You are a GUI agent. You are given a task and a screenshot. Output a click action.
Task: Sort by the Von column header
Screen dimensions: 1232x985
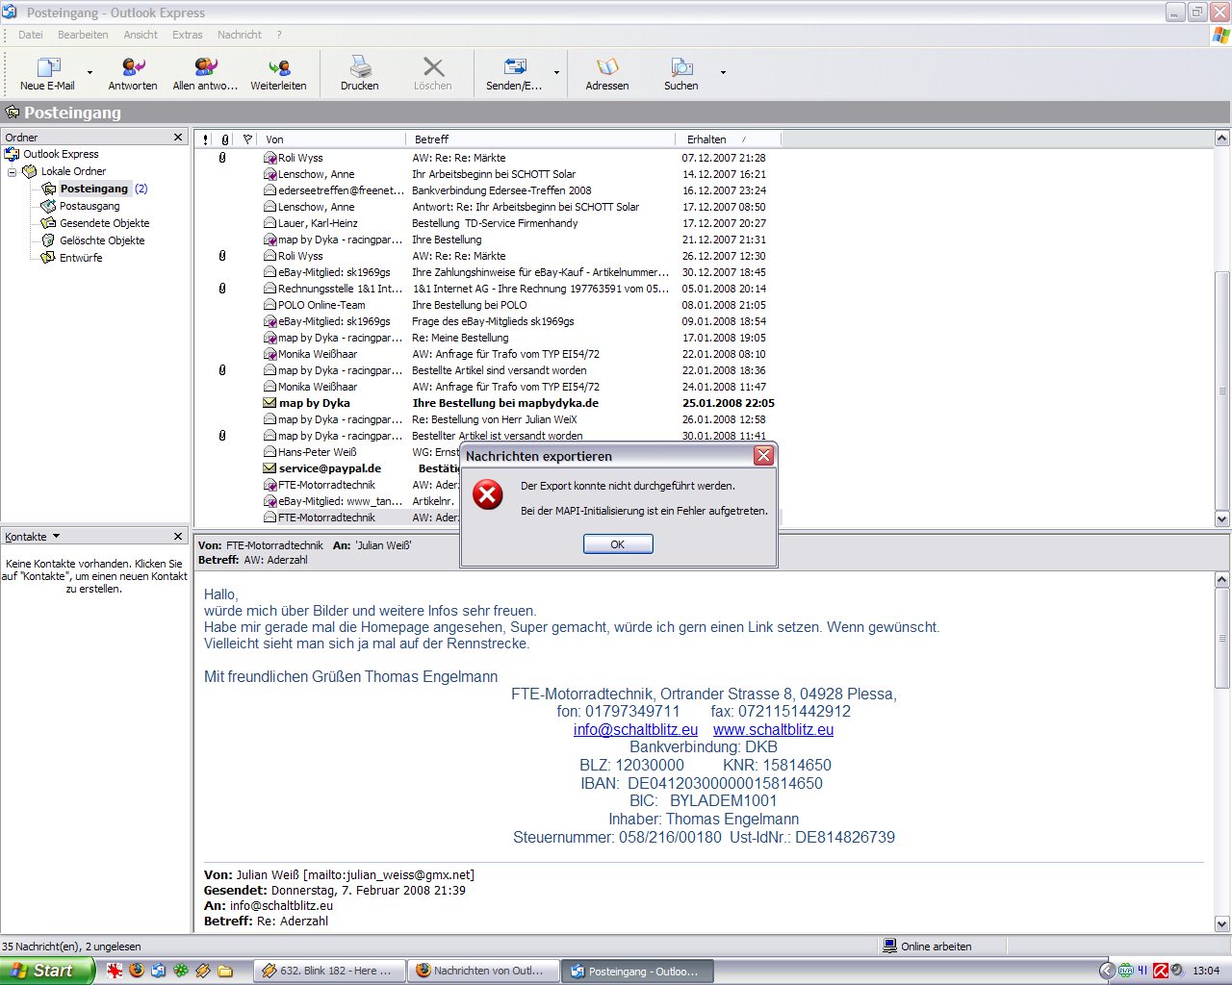[332, 139]
